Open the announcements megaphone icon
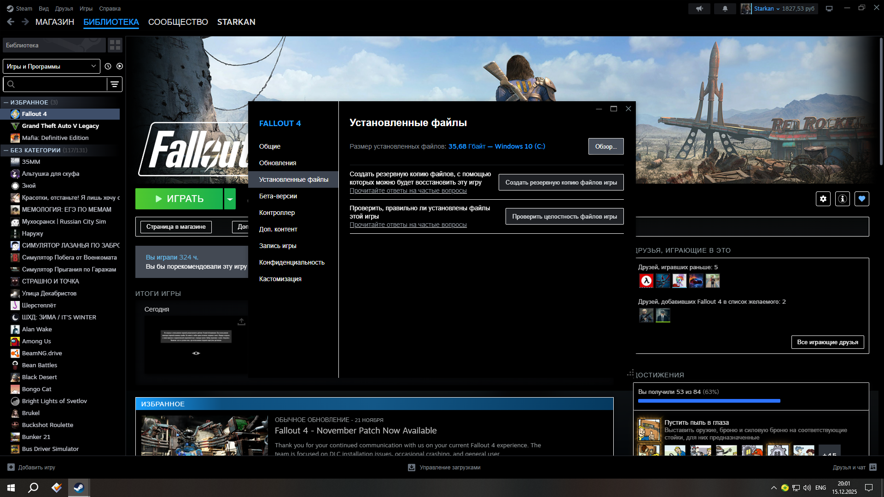Viewport: 884px width, 497px height. [699, 9]
